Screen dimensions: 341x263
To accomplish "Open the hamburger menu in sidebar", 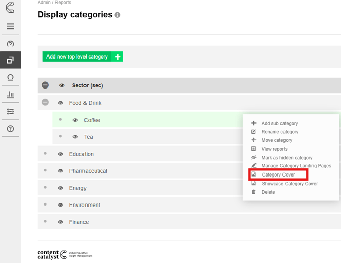I will pos(10,26).
